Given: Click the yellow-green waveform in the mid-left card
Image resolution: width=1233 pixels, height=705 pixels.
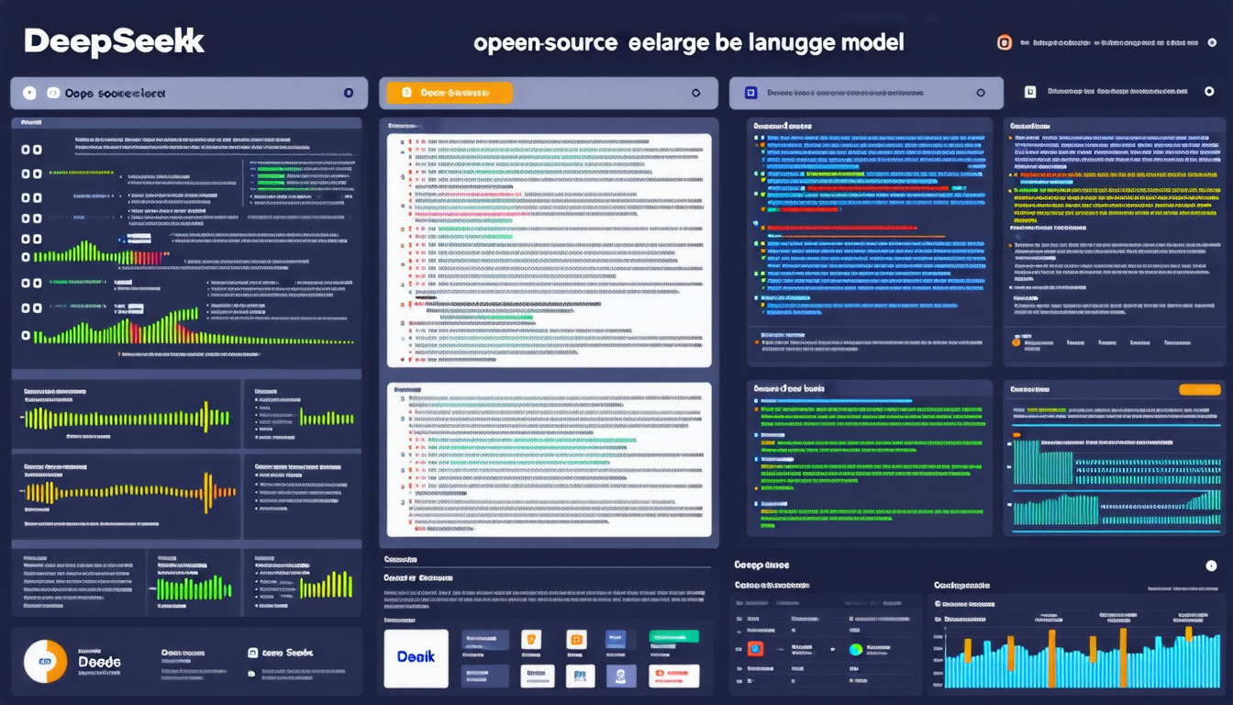Looking at the screenshot, I should tap(127, 418).
